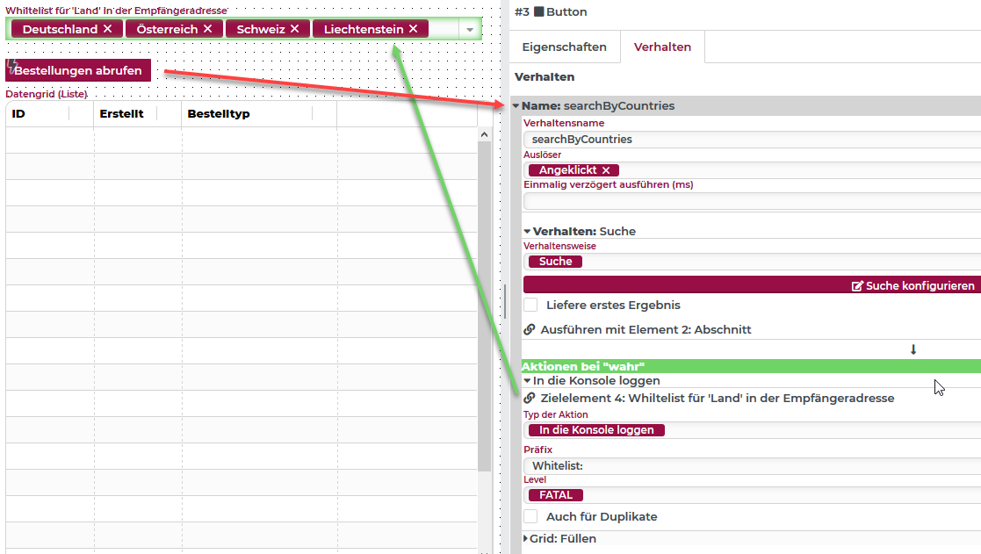This screenshot has width=981, height=554.
Task: Collapse the Name: searchByCountries section
Action: (x=516, y=105)
